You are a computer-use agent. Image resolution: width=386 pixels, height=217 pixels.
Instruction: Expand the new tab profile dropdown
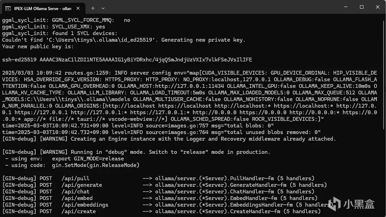click(x=103, y=8)
